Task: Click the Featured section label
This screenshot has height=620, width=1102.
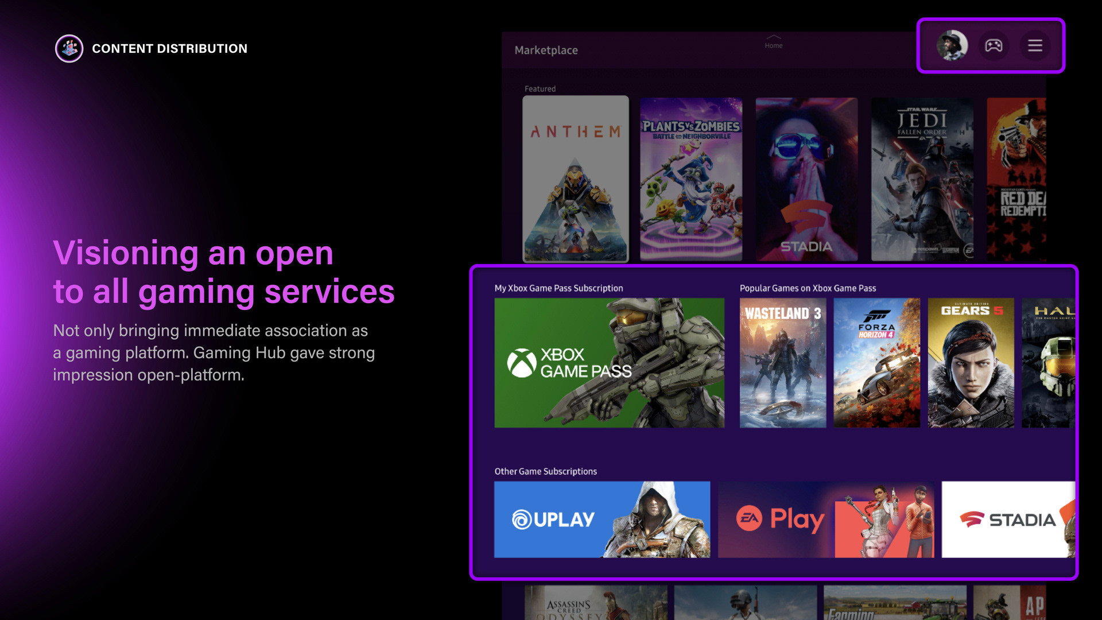Action: [x=540, y=89]
